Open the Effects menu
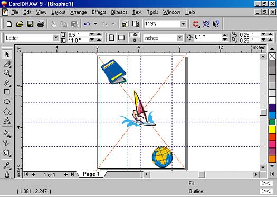The width and height of the screenshot is (277, 197). [x=99, y=12]
